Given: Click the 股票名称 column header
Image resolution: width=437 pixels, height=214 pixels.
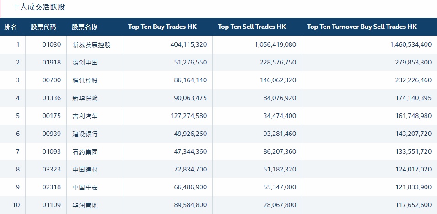Looking at the screenshot, I should (x=85, y=27).
